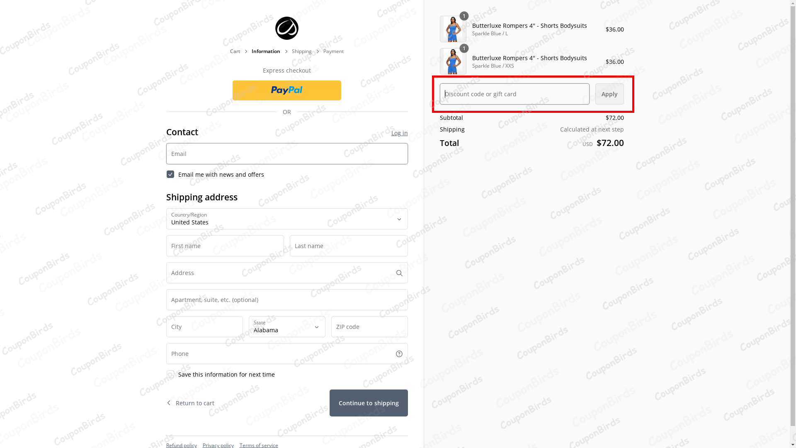Screen dimensions: 796x448
Task: Open the Sparkle Blue / XXS romper thumbnail
Action: tap(453, 61)
